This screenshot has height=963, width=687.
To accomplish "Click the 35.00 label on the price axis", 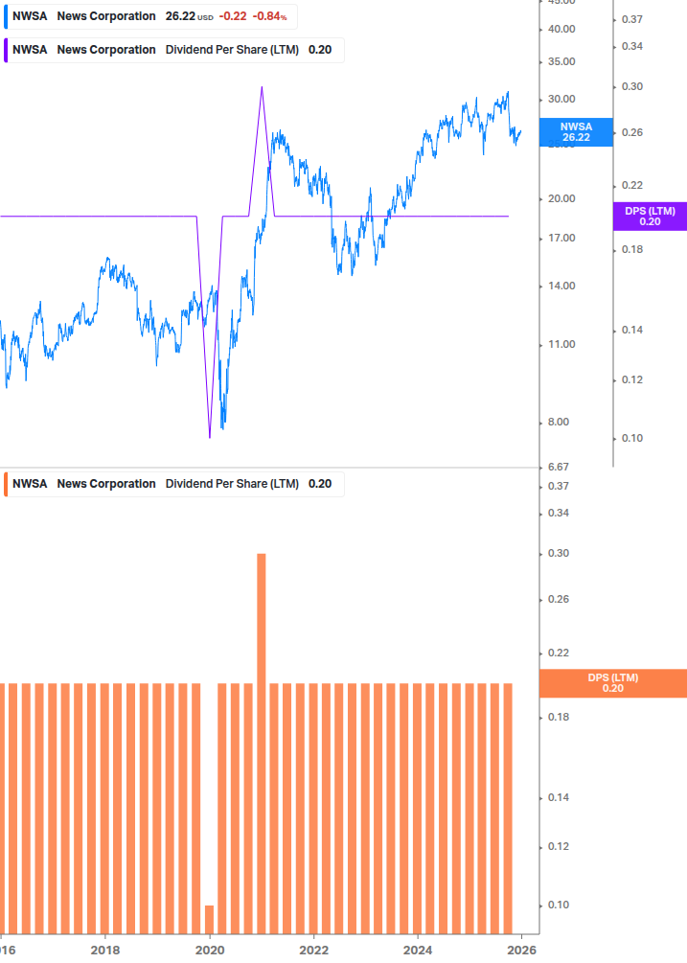I will (x=561, y=61).
